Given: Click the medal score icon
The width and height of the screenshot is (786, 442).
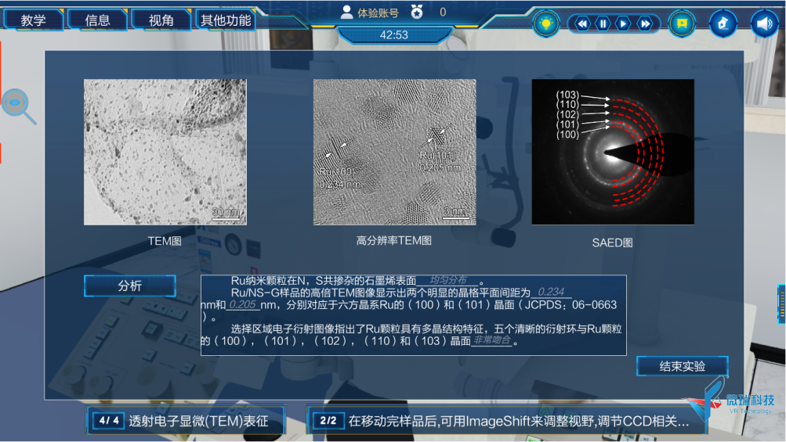Looking at the screenshot, I should (x=417, y=12).
